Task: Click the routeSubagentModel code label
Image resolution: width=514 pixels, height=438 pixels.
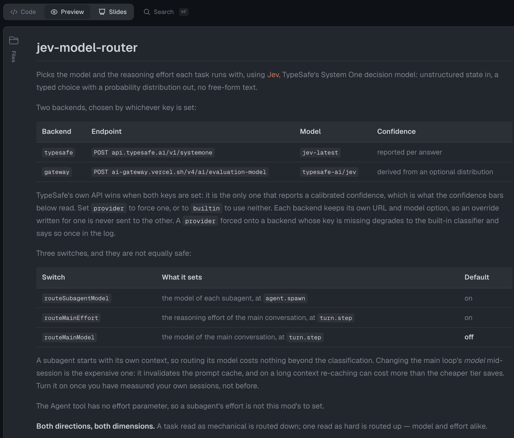Action: pos(77,298)
